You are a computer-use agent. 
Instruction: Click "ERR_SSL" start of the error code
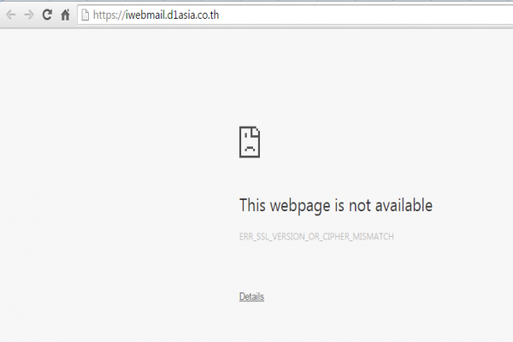(254, 237)
